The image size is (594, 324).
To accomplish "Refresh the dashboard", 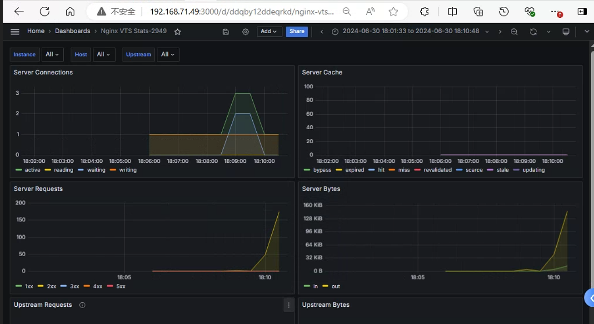I will coord(533,31).
